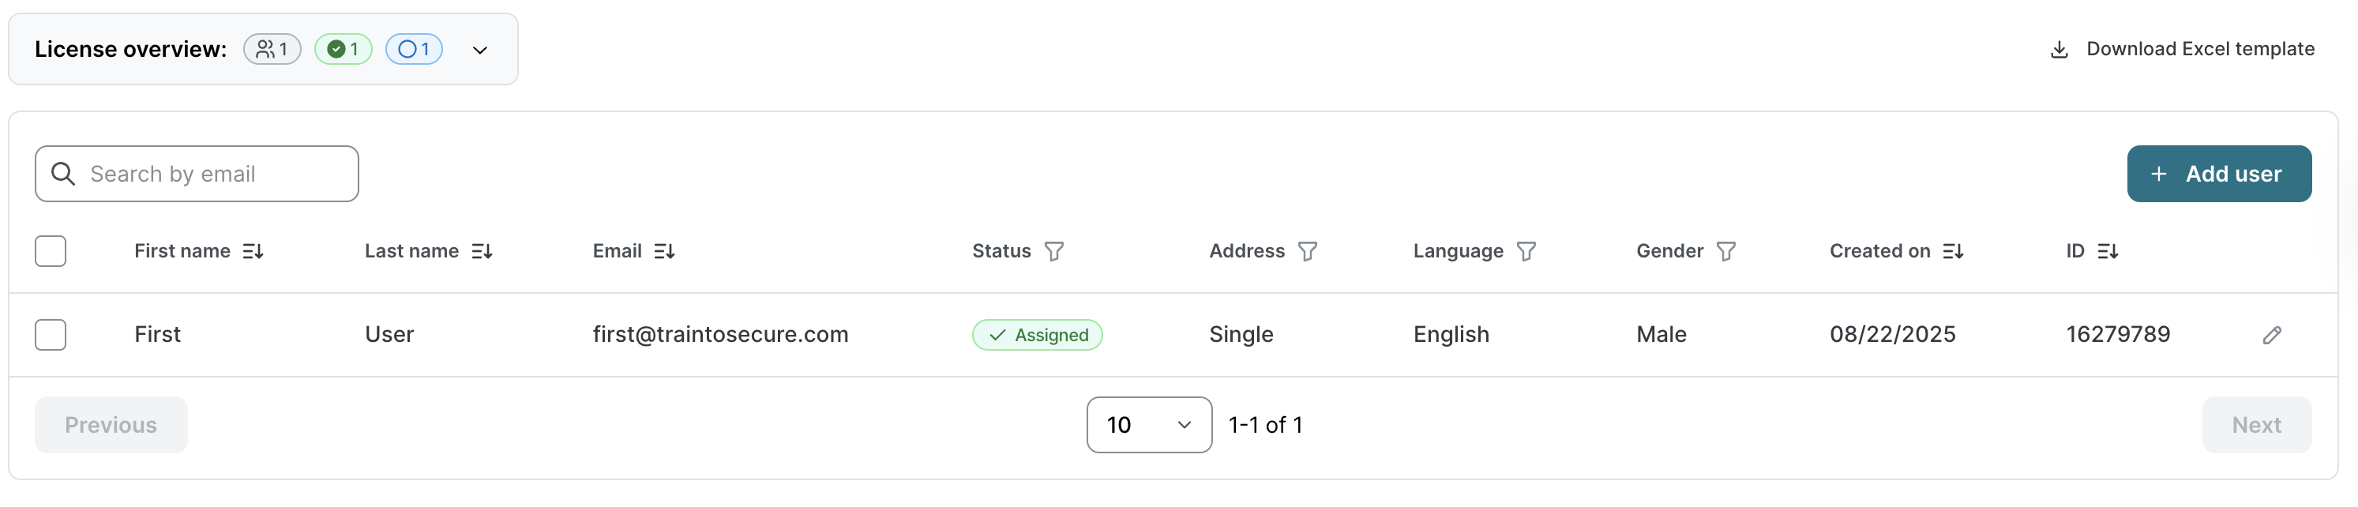Sort by First name column icon
This screenshot has height=507, width=2358.
tap(253, 251)
